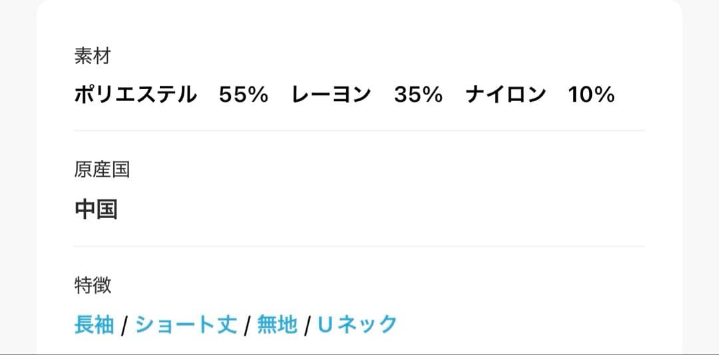Open the 長袖 feature link
Screen dimensions: 719x355
click(94, 325)
